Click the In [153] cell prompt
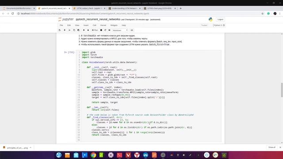The width and height of the screenshot is (283, 159). point(69,52)
